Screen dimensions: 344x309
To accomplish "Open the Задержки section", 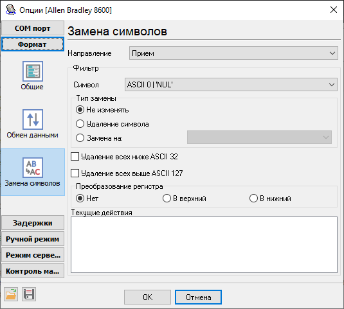I will click(x=33, y=223).
